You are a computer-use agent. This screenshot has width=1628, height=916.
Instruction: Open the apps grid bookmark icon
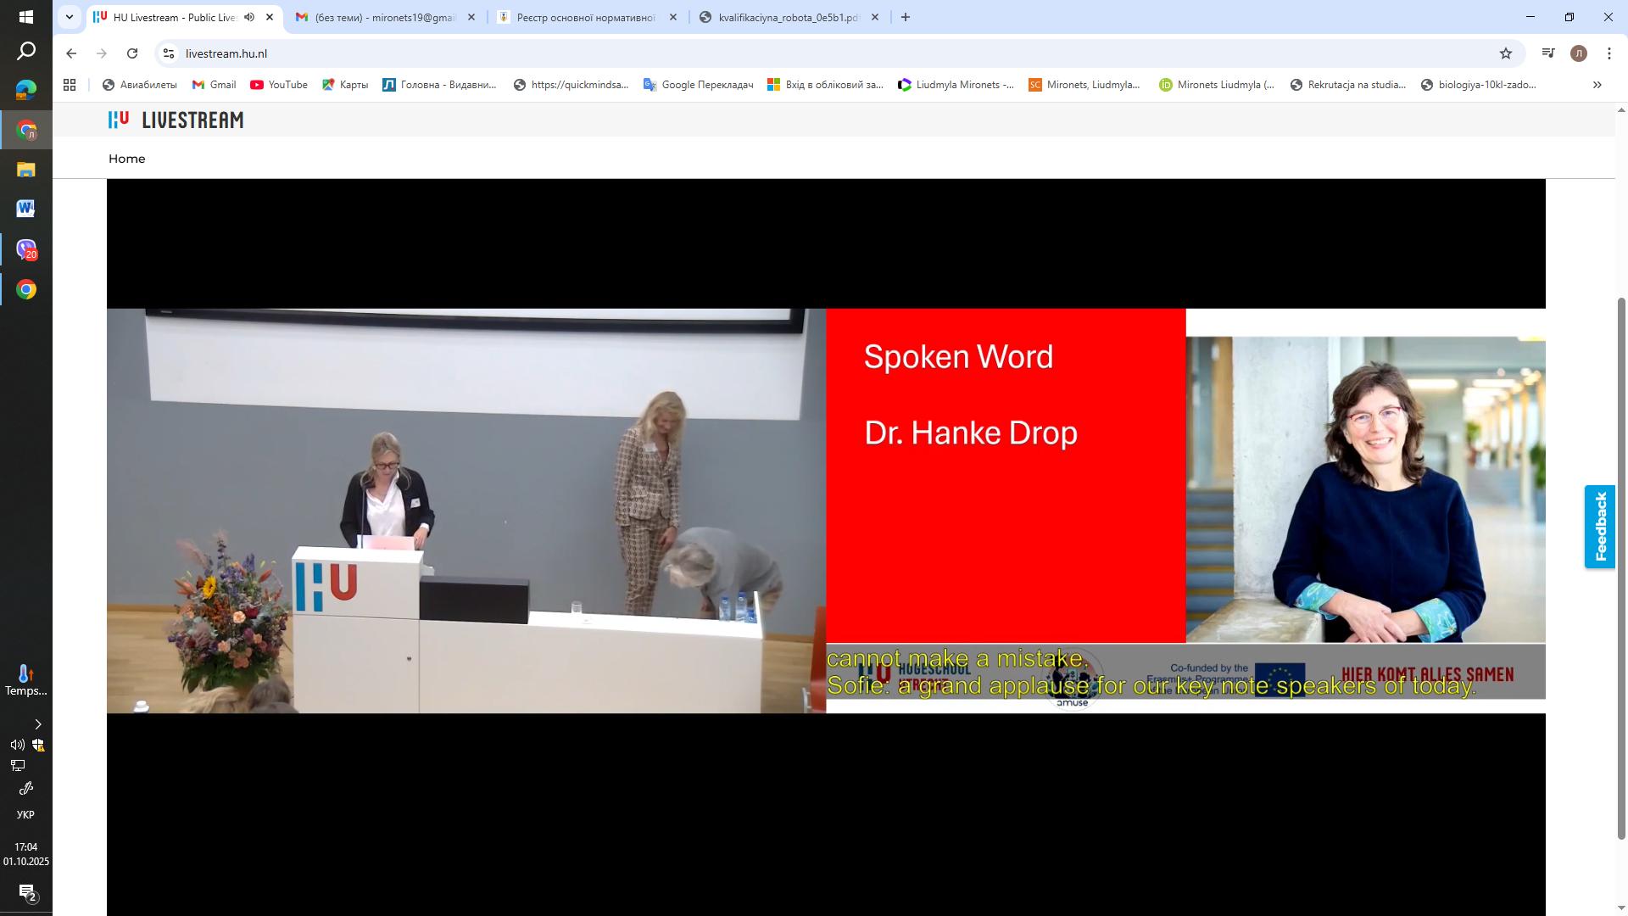point(70,85)
